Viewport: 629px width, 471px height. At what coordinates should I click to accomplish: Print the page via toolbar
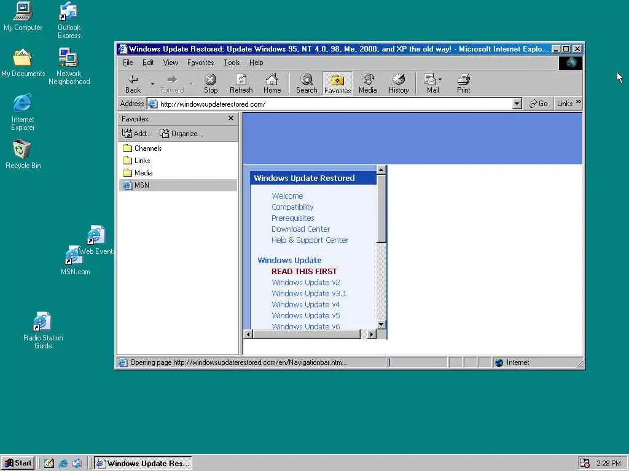point(463,83)
